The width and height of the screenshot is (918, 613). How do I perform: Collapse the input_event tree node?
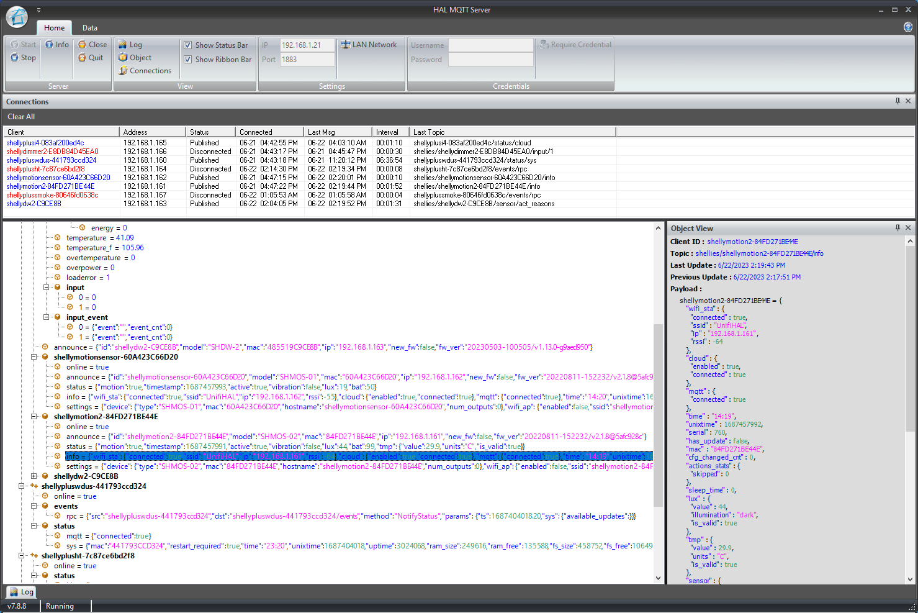pyautogui.click(x=47, y=317)
